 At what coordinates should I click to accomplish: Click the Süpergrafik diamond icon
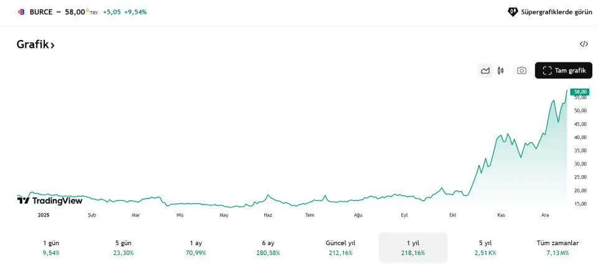513,12
